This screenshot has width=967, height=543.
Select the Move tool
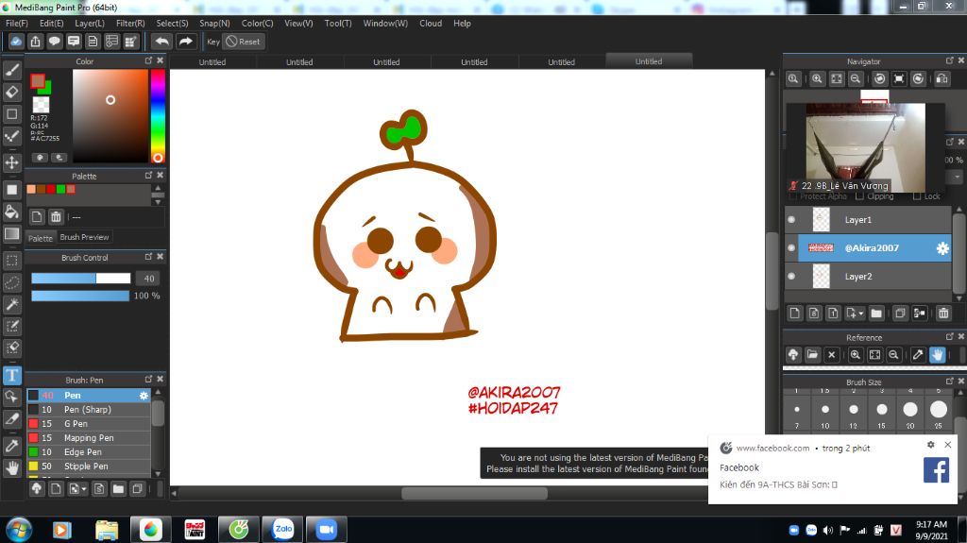tap(11, 162)
